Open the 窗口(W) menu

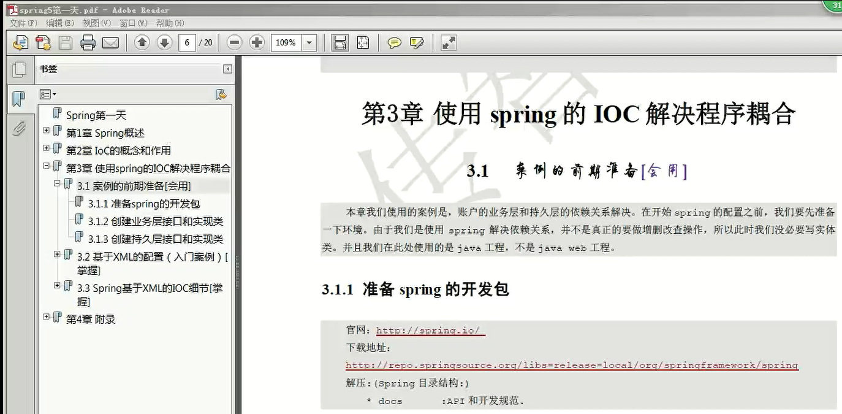click(x=134, y=23)
